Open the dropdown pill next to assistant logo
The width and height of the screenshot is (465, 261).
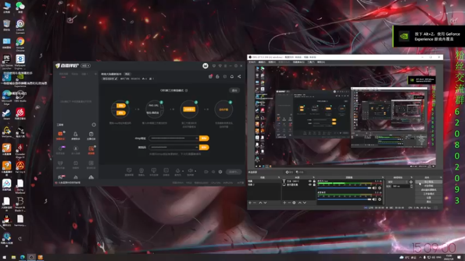click(x=85, y=66)
